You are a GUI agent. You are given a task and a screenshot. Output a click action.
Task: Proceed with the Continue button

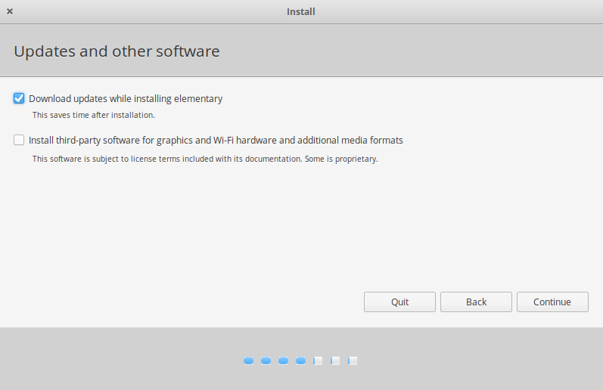[x=552, y=302]
